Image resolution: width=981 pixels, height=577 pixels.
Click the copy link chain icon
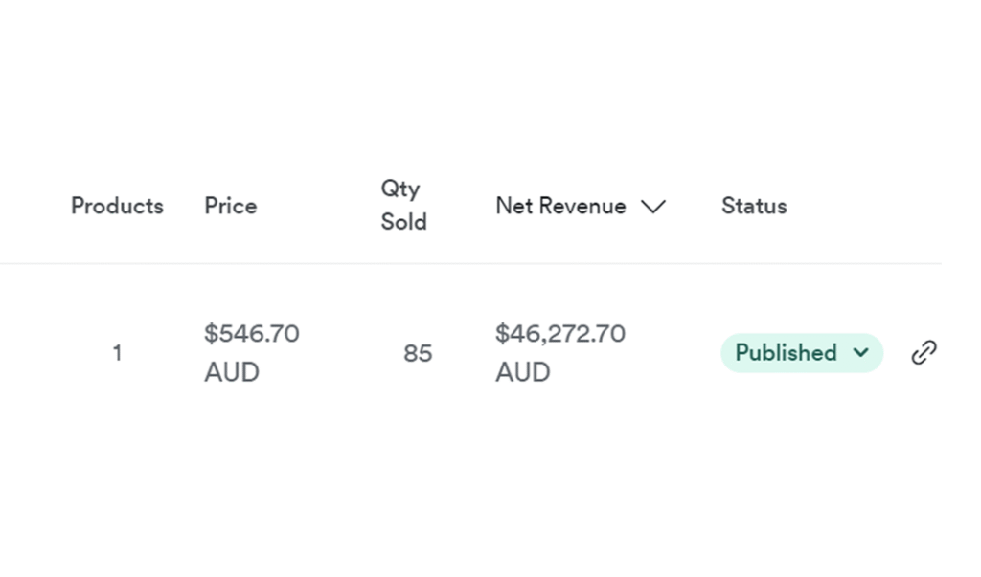[x=924, y=353]
